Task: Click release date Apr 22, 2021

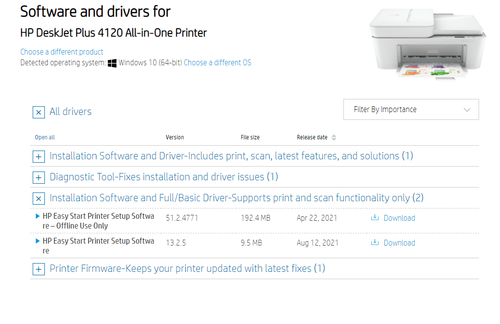Action: click(317, 218)
